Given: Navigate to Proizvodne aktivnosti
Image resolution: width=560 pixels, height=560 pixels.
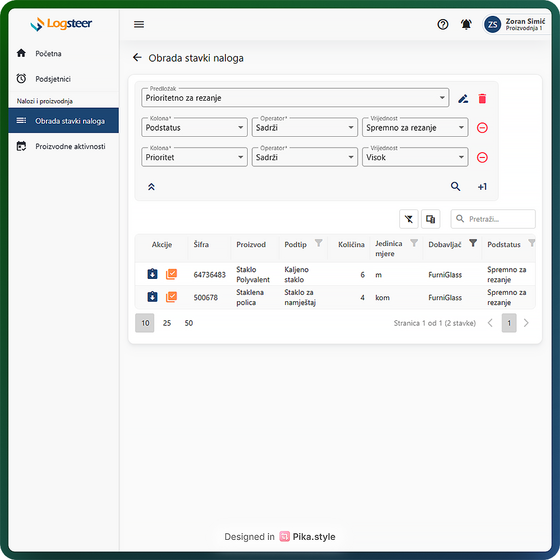Looking at the screenshot, I should pos(70,147).
